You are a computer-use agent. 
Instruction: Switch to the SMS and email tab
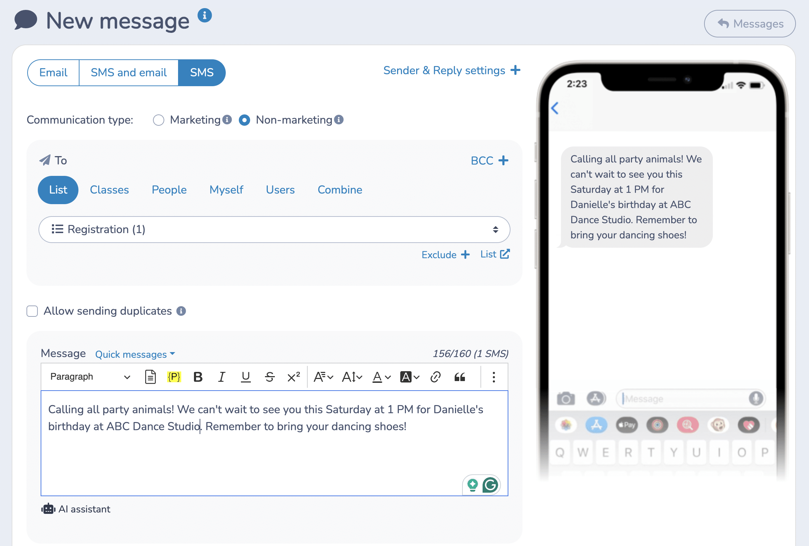click(x=129, y=72)
